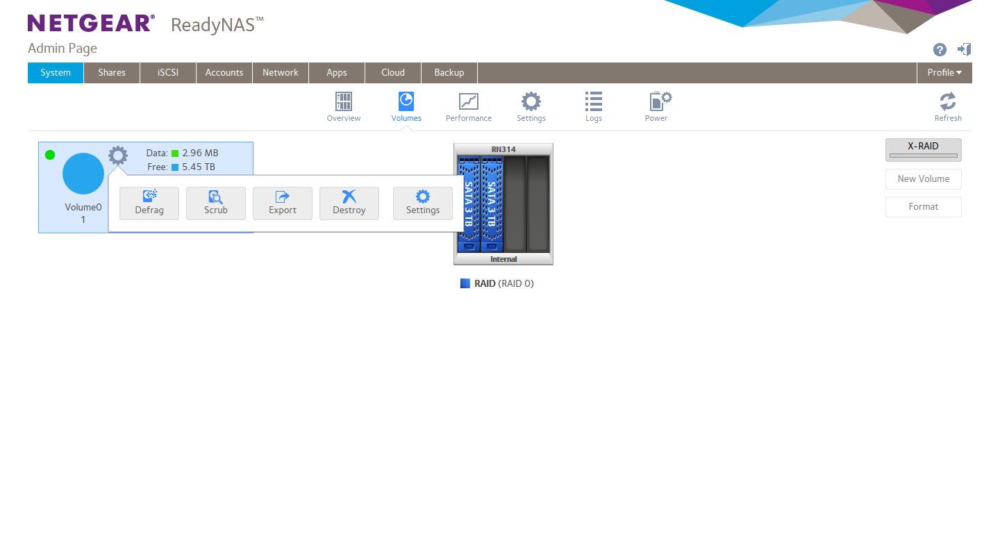Viewport: 1000px width, 541px height.
Task: Open the Logs list view
Action: pyautogui.click(x=594, y=107)
